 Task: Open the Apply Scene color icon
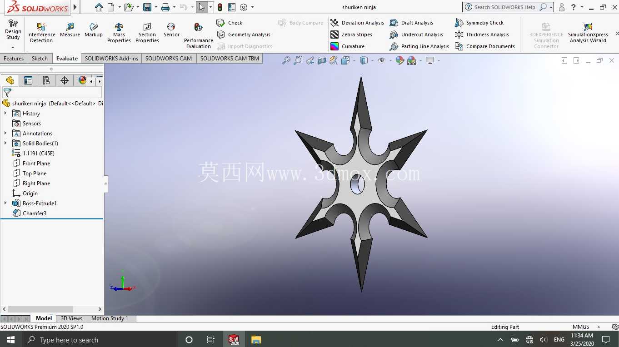pyautogui.click(x=412, y=60)
